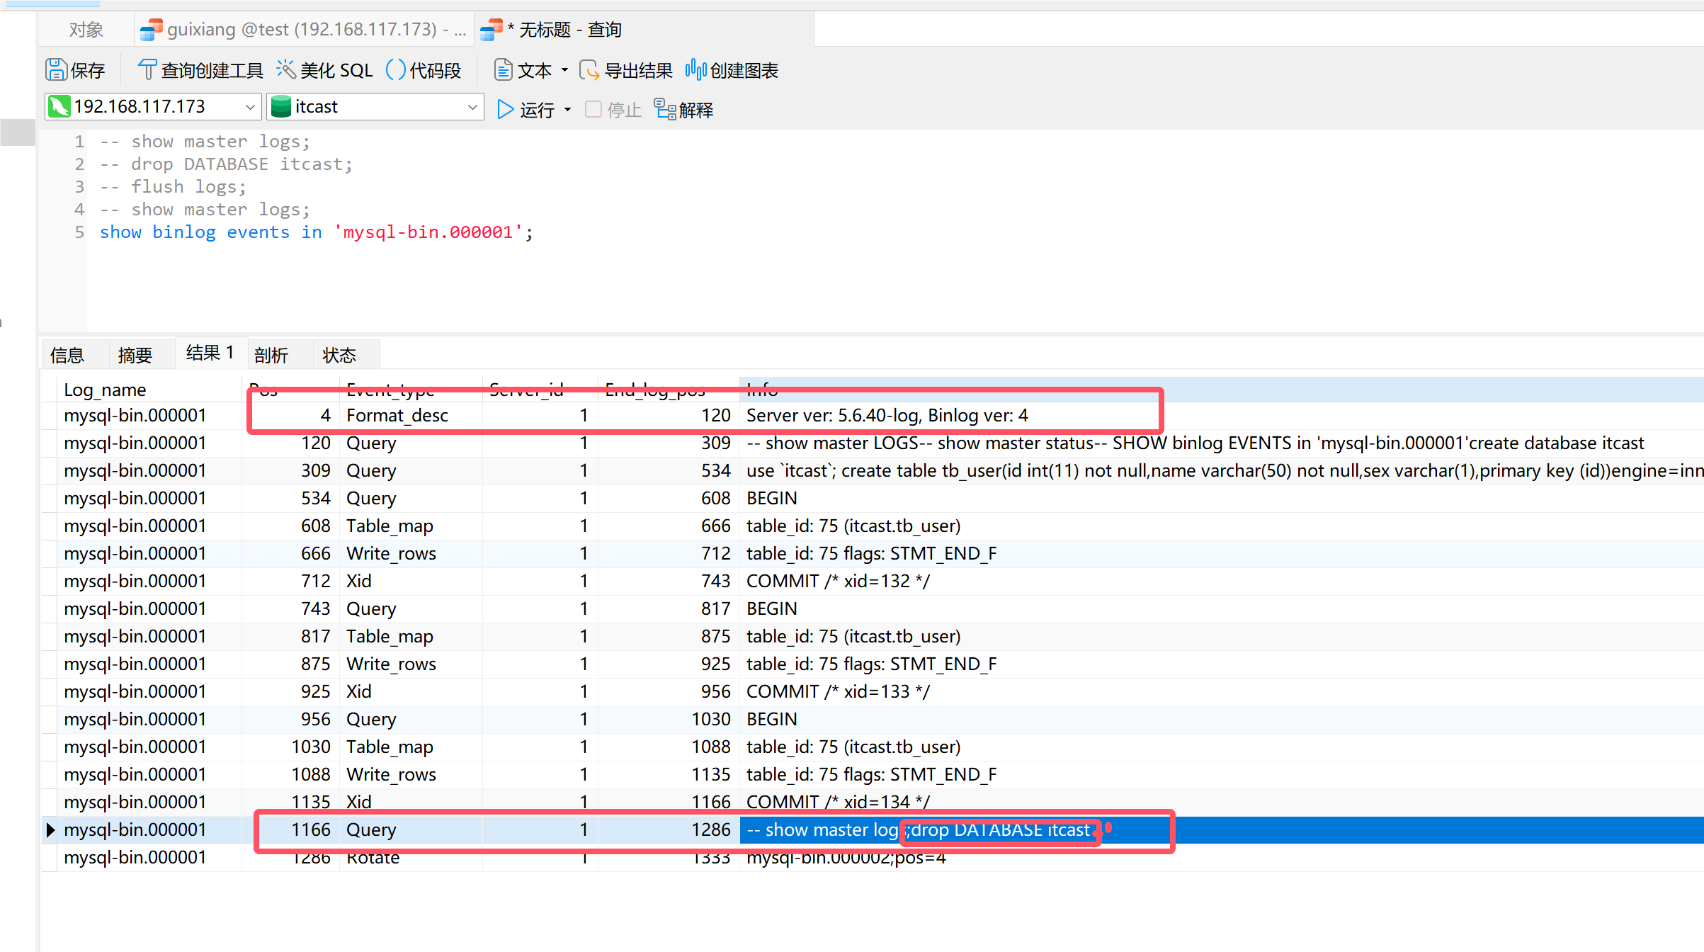Click the Log_name column header
The image size is (1704, 952).
click(x=105, y=390)
